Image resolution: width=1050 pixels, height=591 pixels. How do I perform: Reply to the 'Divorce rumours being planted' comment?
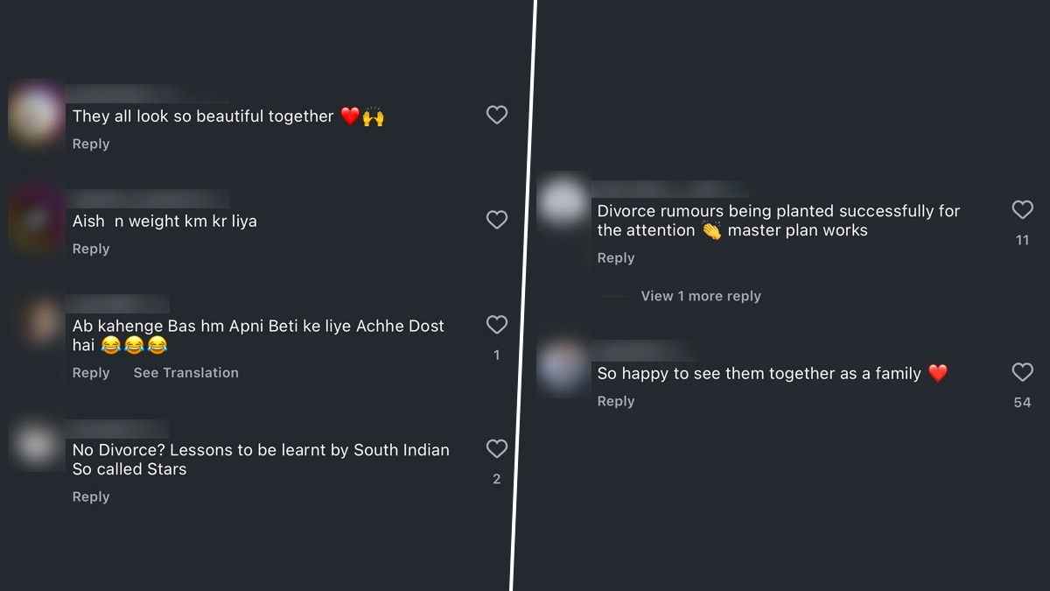(x=616, y=258)
